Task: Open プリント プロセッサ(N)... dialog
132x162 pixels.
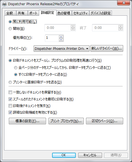Action: pos(66,121)
